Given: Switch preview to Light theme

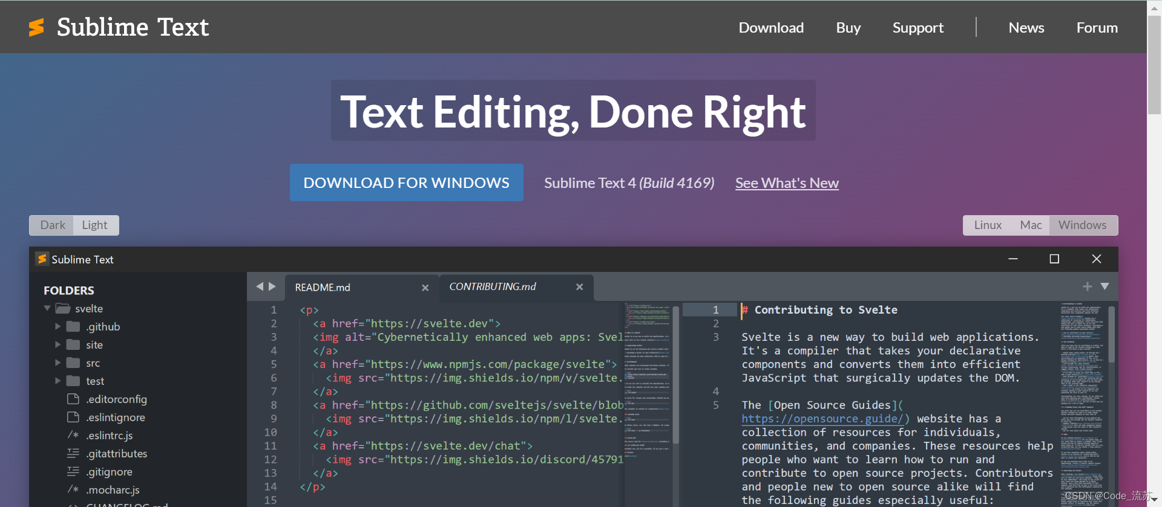Looking at the screenshot, I should pos(95,225).
